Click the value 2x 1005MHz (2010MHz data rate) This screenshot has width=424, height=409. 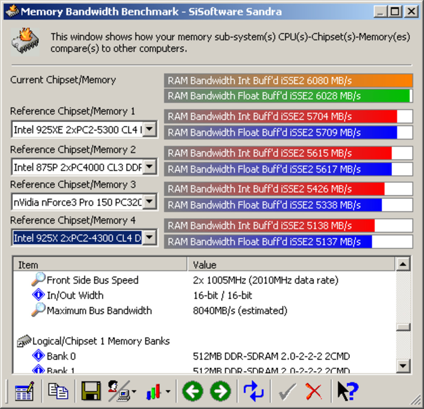click(x=266, y=280)
